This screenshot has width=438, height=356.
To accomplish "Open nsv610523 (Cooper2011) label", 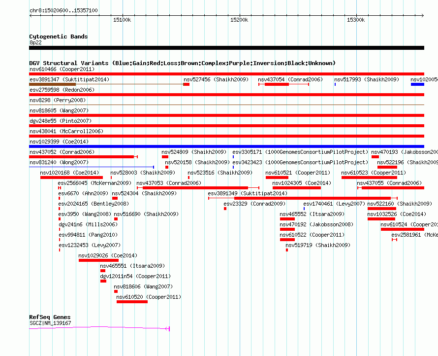I will tap(374, 173).
